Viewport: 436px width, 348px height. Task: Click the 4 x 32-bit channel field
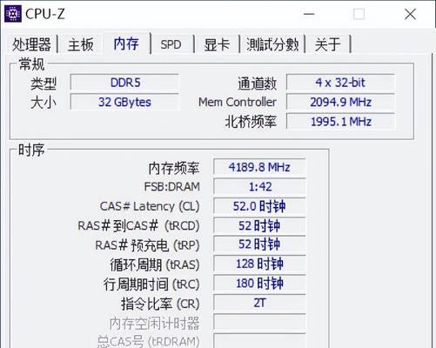[x=340, y=83]
